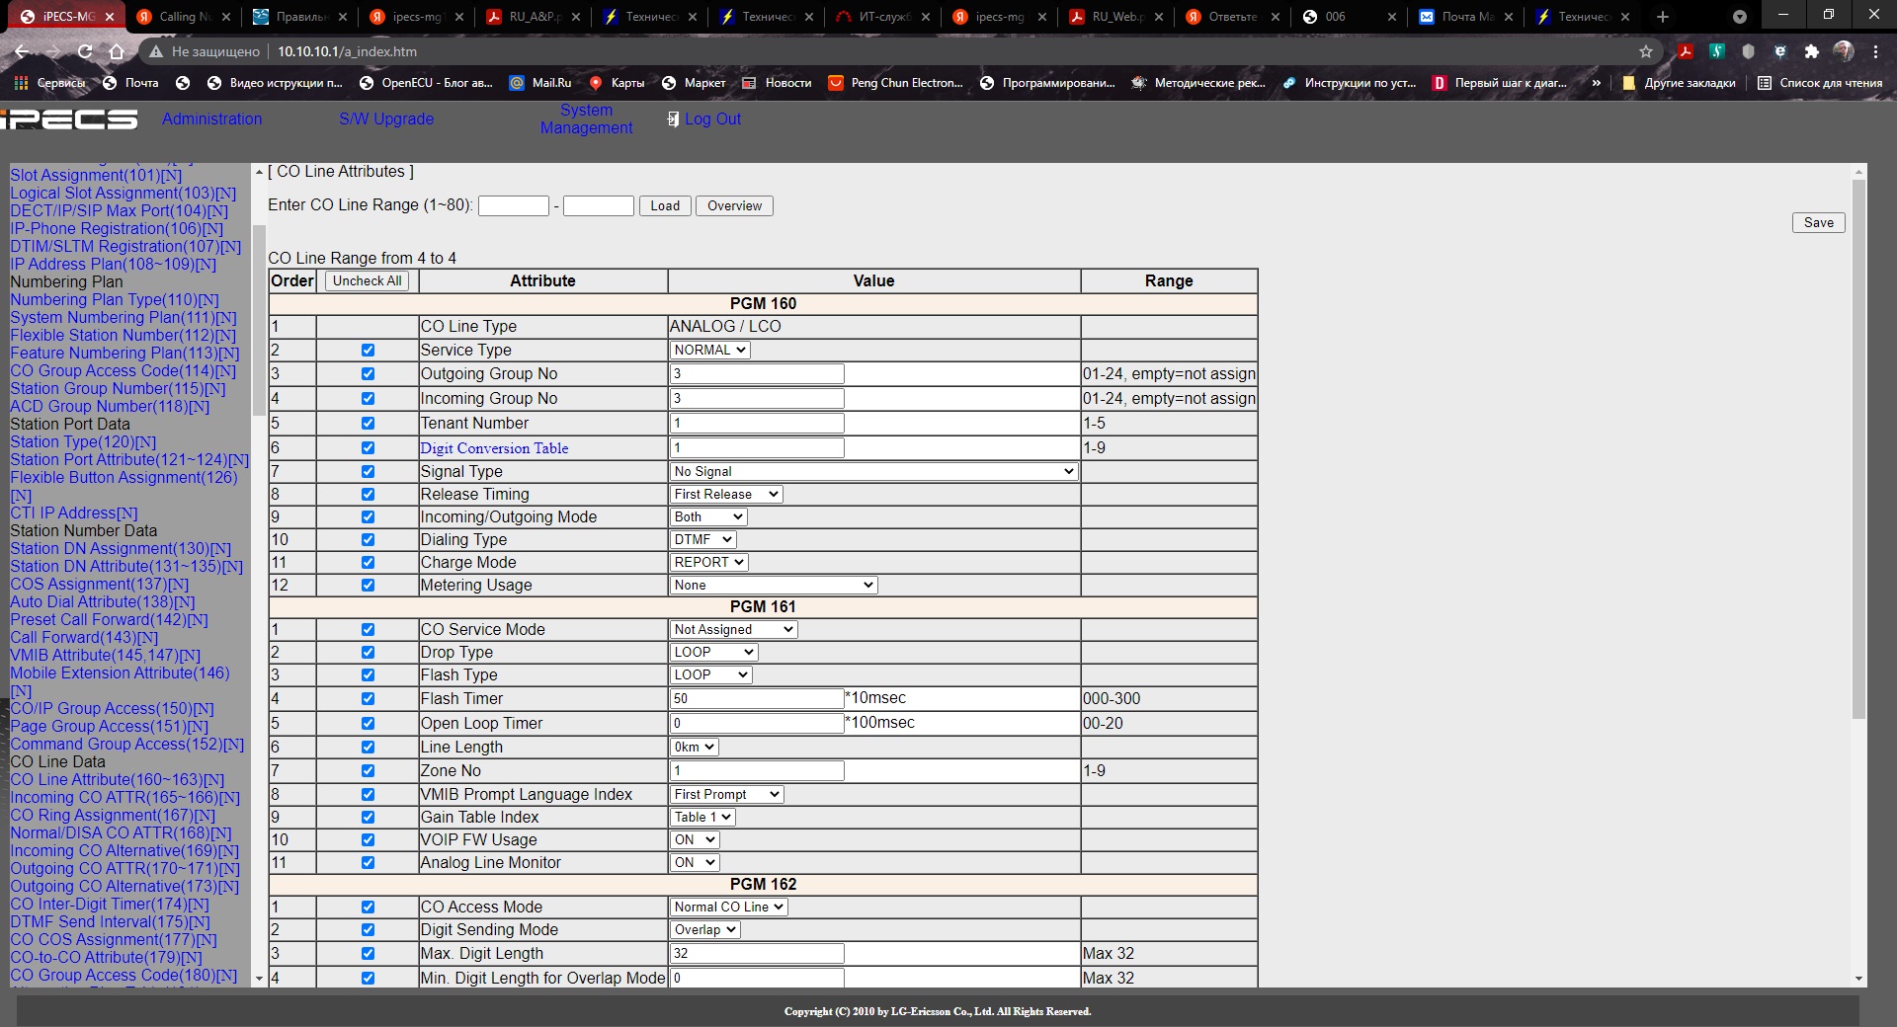Viewport: 1897px width, 1027px height.
Task: Open the extensions puzzle piece menu
Action: [1811, 51]
